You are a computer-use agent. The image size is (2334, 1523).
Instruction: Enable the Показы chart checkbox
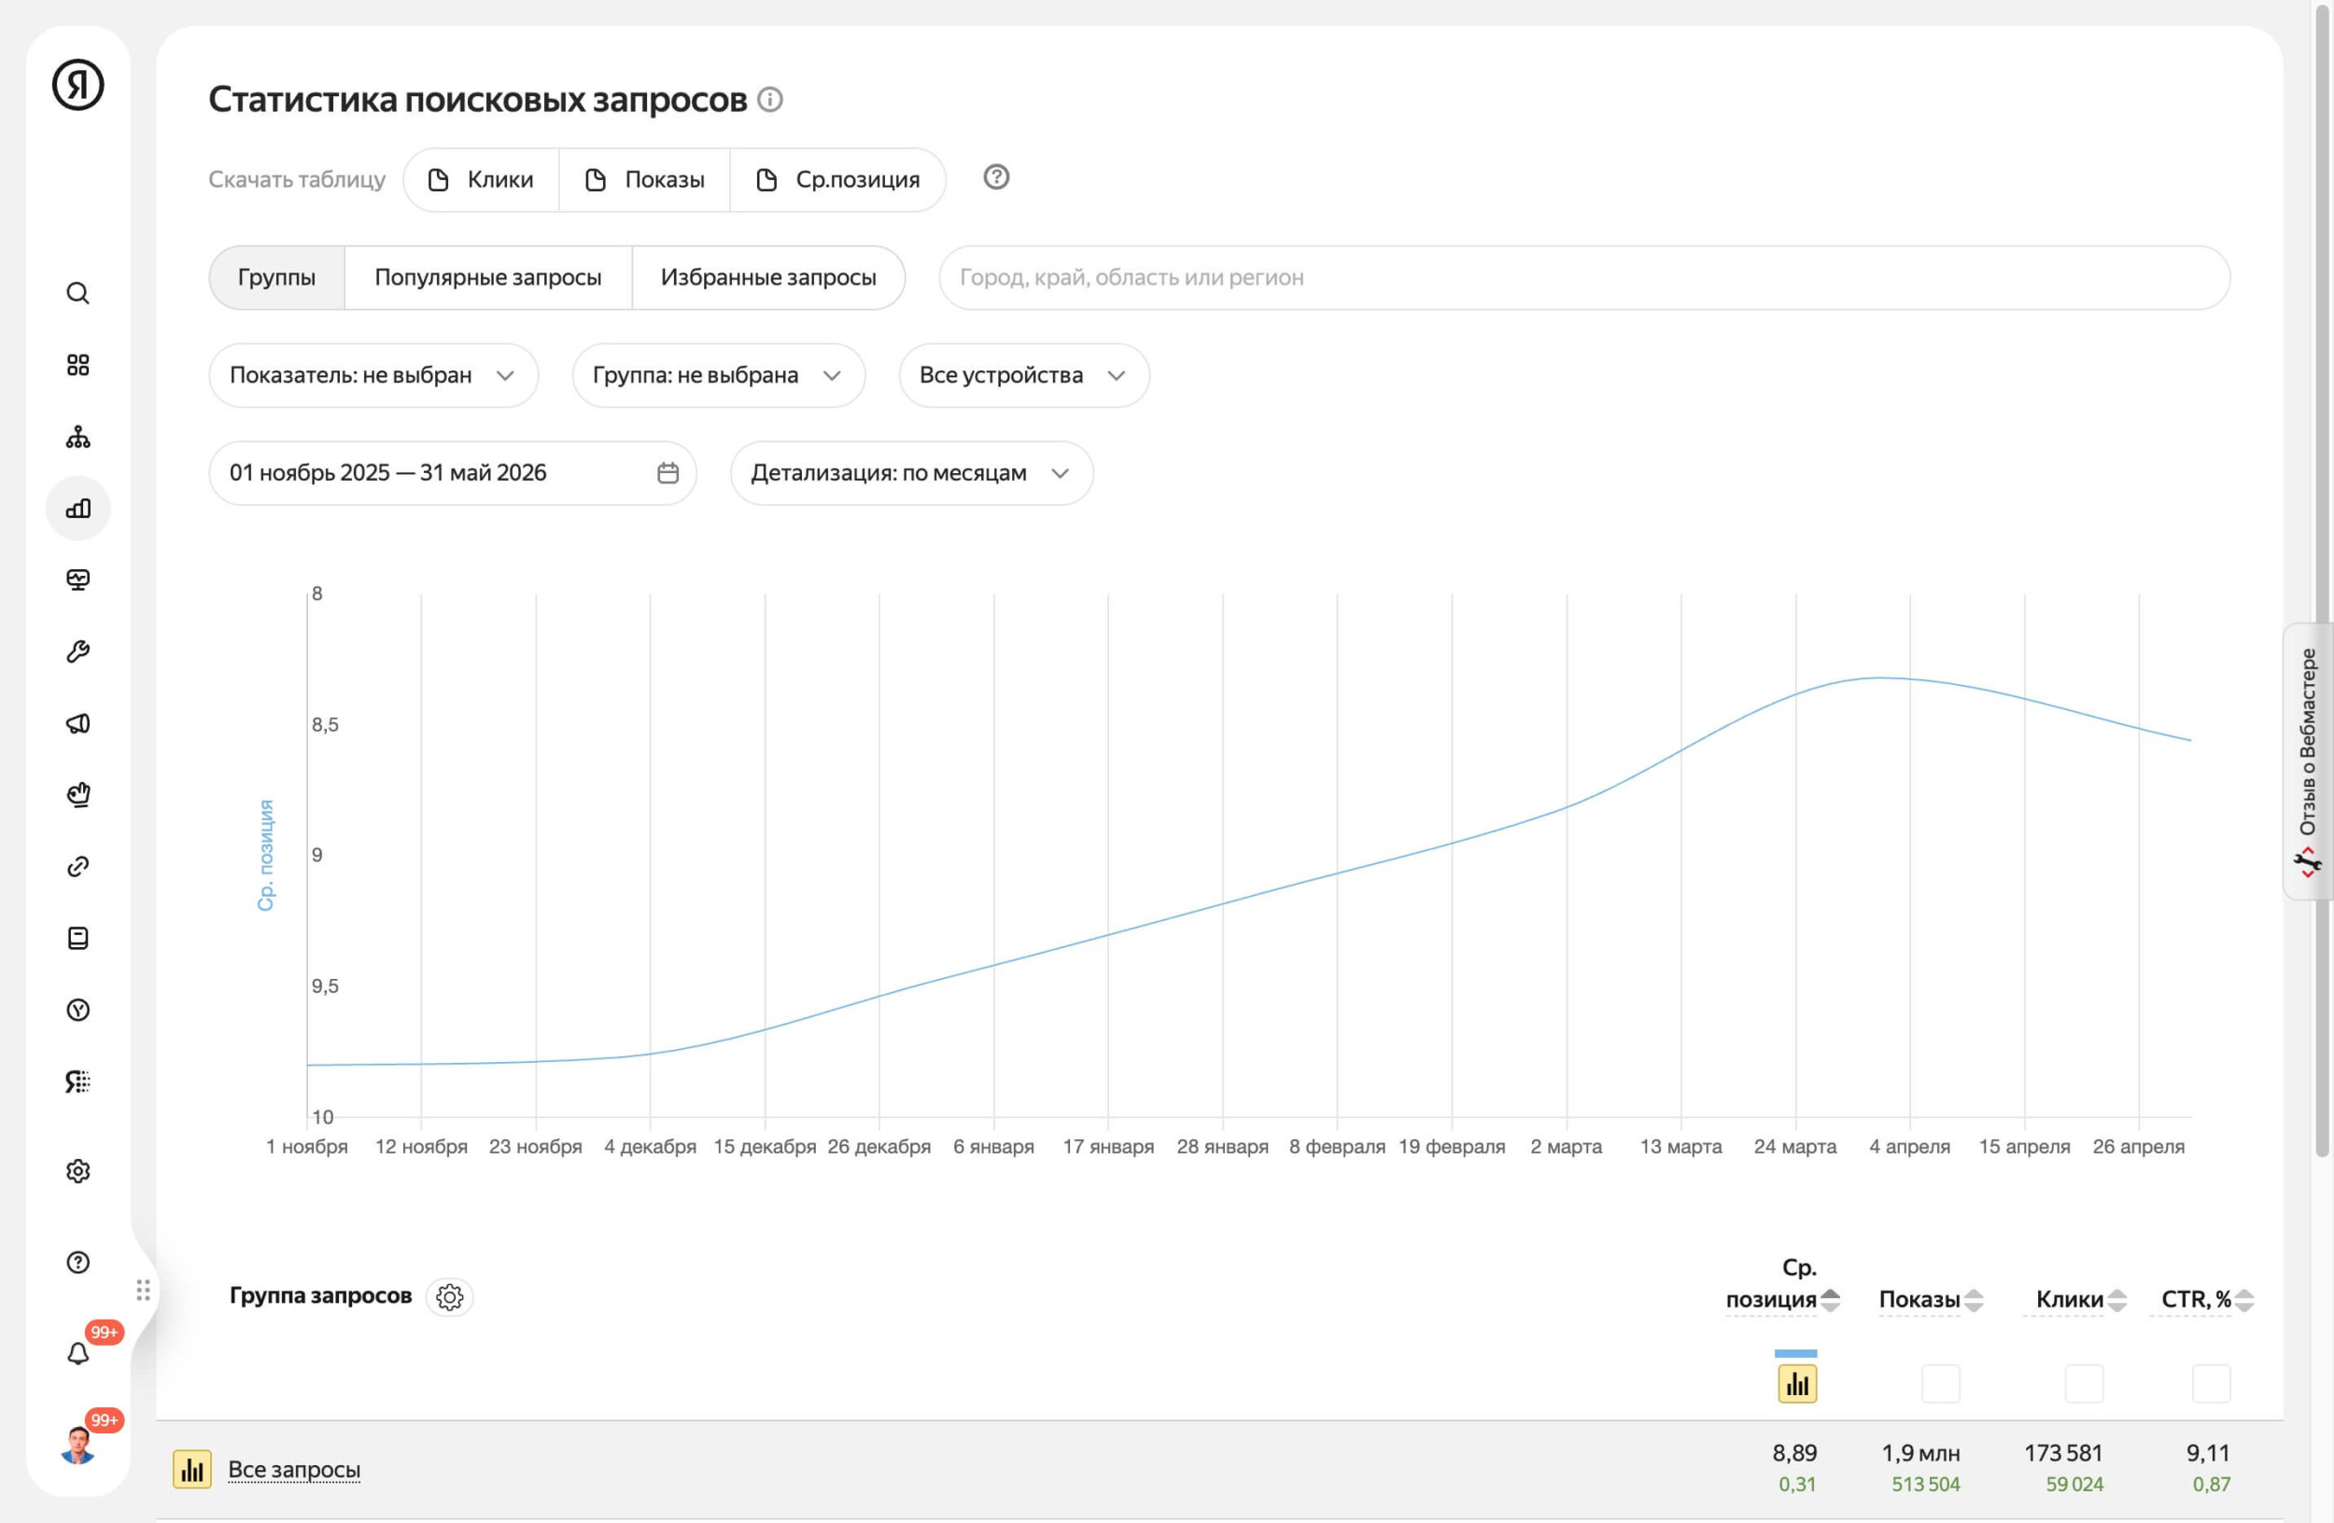point(1941,1384)
